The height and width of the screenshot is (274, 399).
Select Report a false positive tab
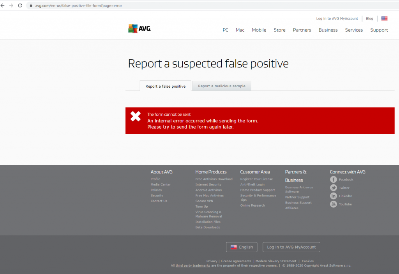pos(165,86)
